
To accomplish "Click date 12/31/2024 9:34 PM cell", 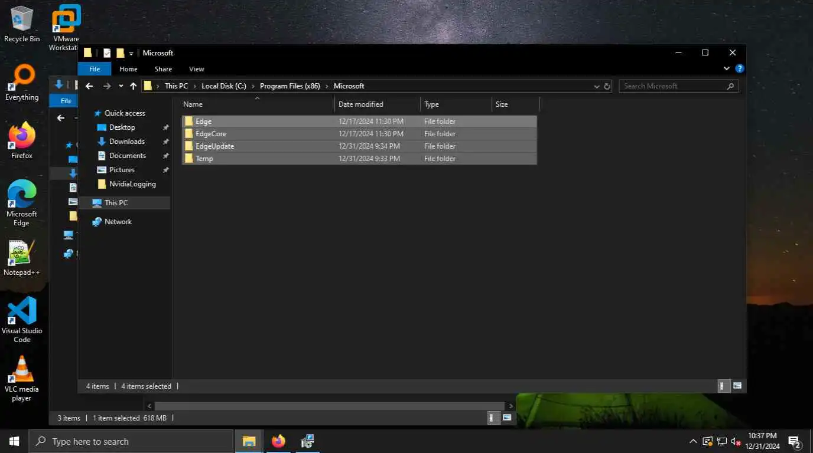I will click(x=369, y=146).
